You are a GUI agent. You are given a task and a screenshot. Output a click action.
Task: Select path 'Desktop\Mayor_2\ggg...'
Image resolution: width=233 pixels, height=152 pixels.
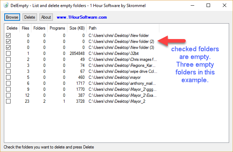coord(122,89)
